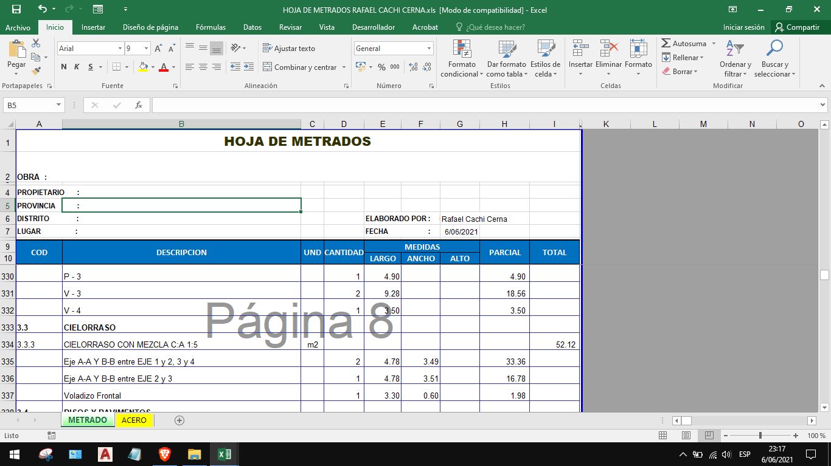Align cell text to the right
Screen dimensions: 831x466
217,67
